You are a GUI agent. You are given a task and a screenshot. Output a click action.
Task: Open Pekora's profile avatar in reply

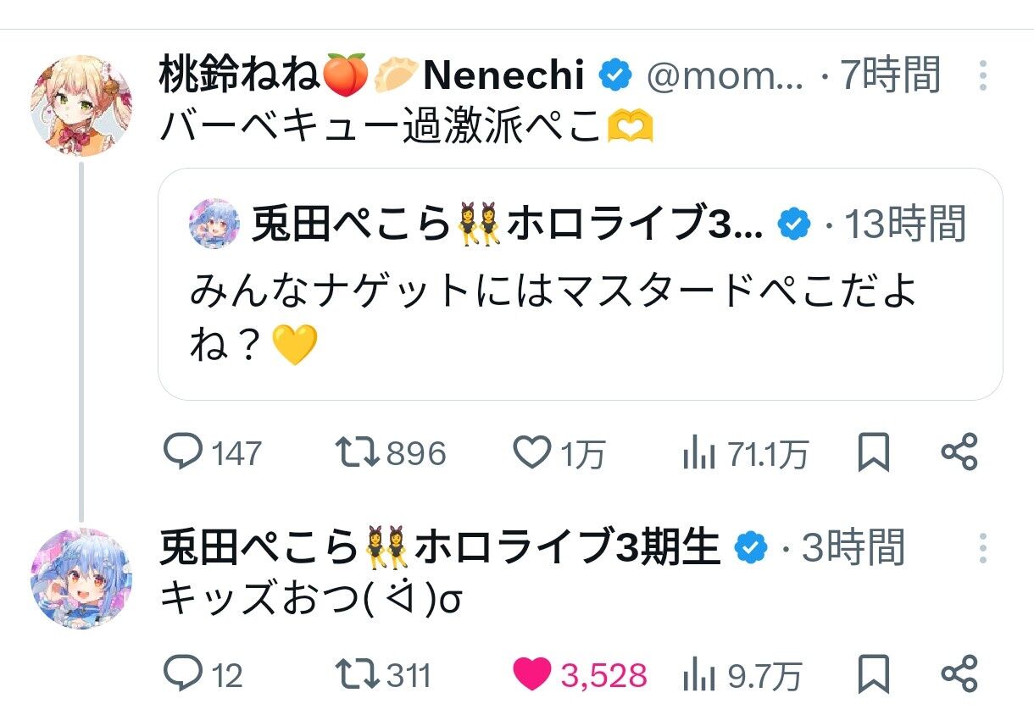click(81, 579)
